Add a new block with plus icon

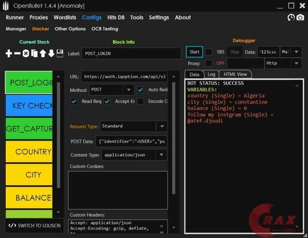[9, 53]
